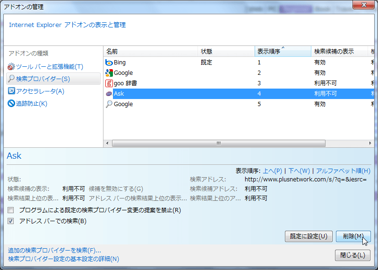Click 利用不可 cell in goo 辞書 row

[325, 83]
